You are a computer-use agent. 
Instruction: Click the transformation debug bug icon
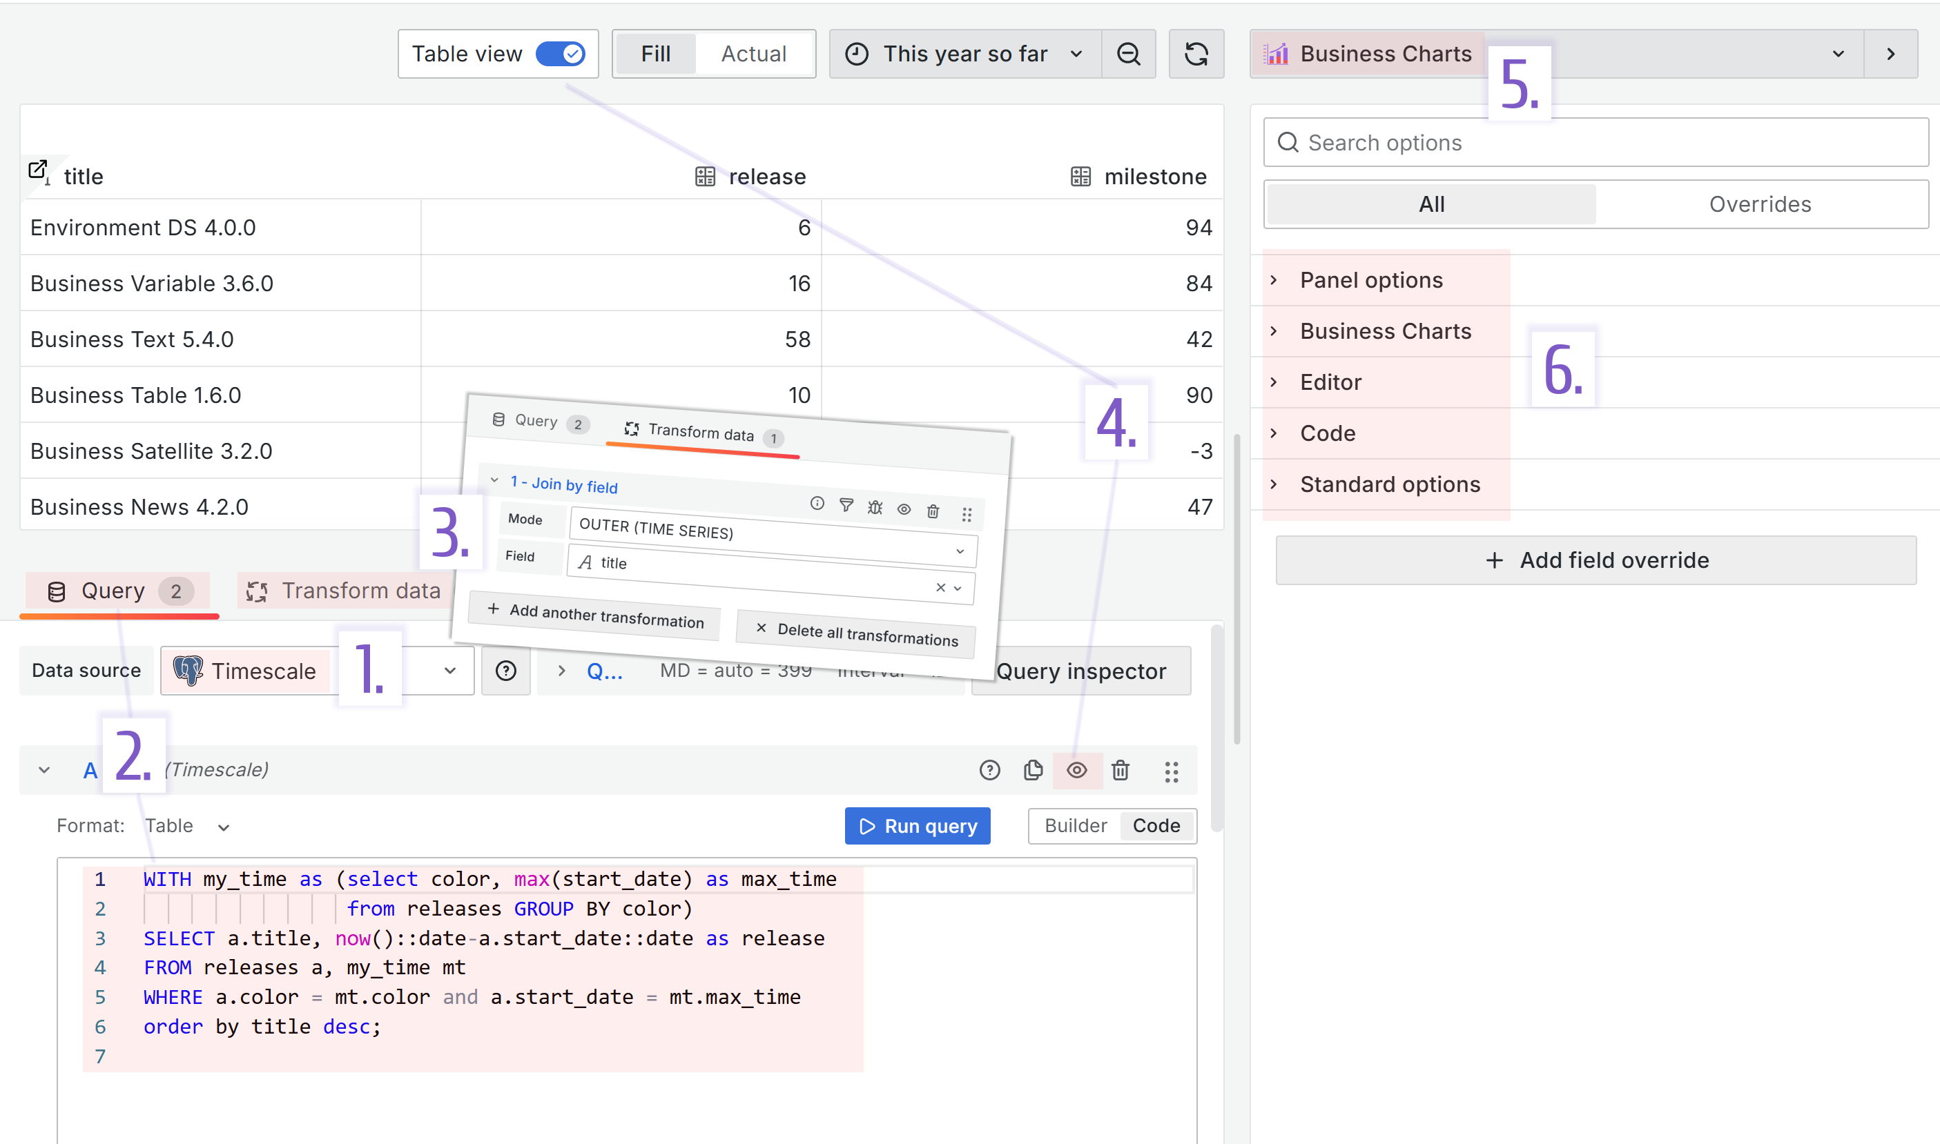click(x=875, y=507)
